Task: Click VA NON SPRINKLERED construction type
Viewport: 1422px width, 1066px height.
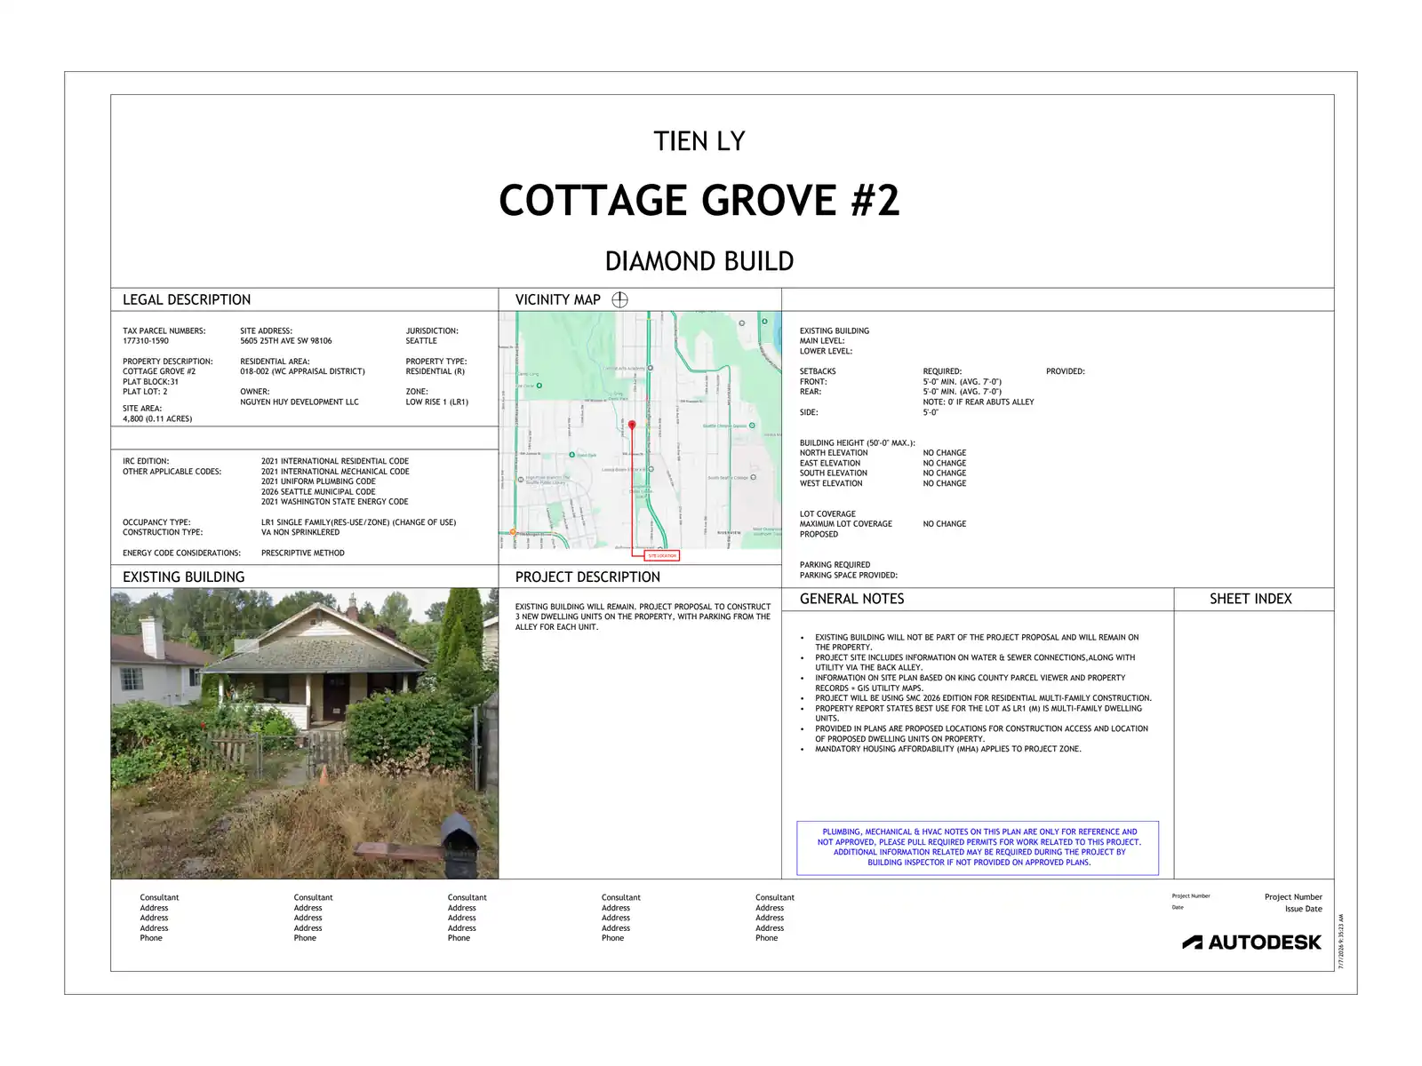Action: pyautogui.click(x=300, y=533)
